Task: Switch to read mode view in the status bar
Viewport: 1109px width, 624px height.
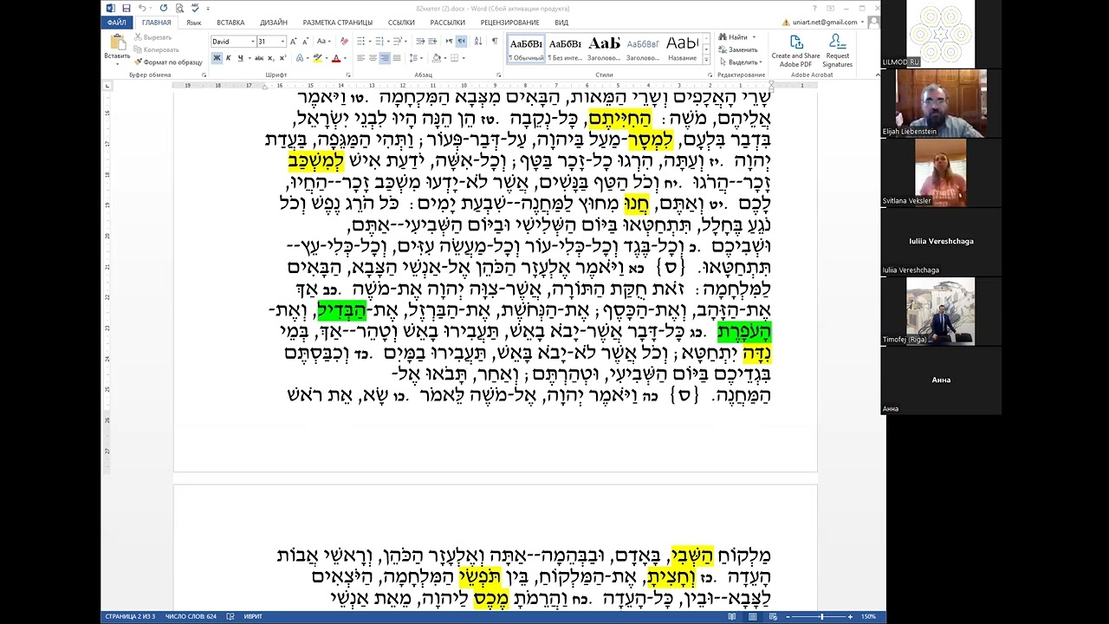Action: pos(733,616)
